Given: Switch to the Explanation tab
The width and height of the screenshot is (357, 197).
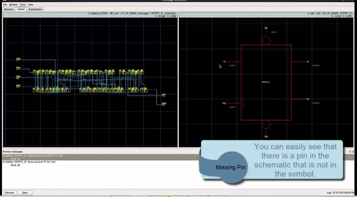Looking at the screenshot, I should 35,9.
